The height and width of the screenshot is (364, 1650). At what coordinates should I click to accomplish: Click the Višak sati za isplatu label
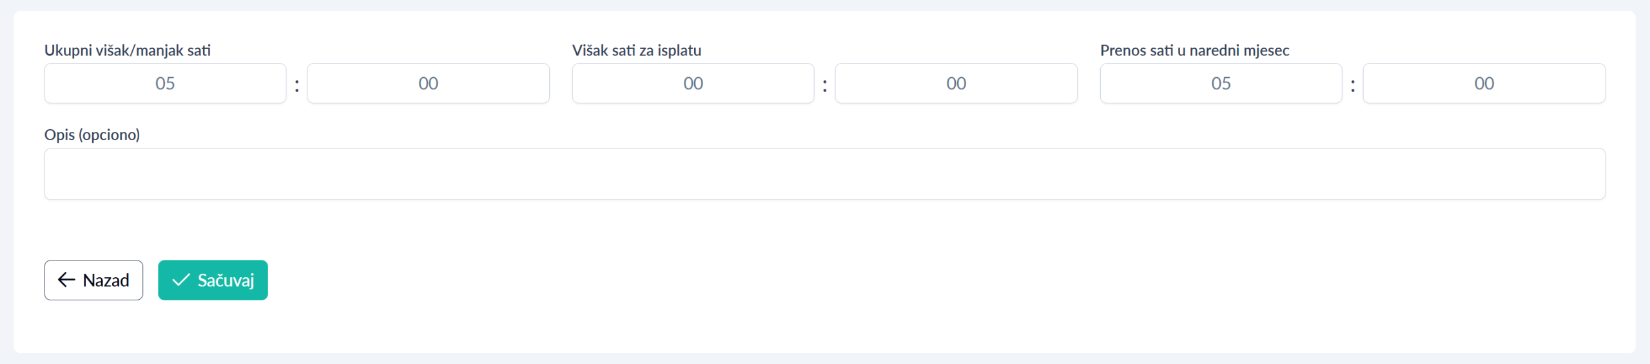[x=637, y=50]
